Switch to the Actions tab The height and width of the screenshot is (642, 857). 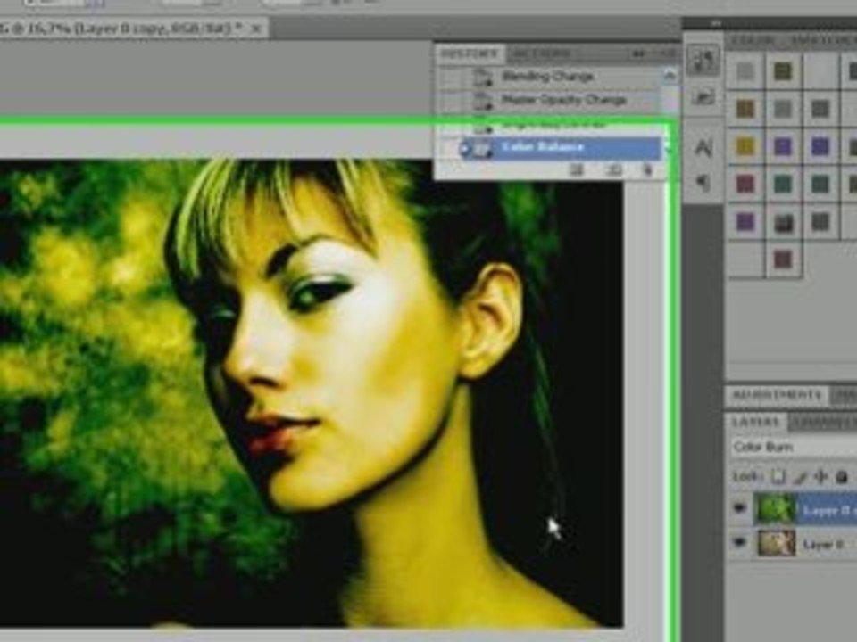[542, 54]
